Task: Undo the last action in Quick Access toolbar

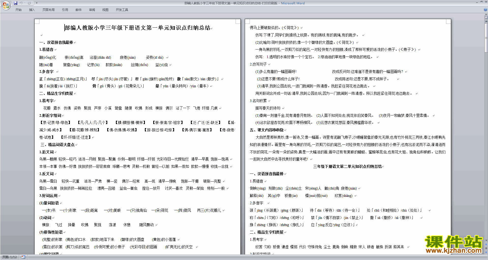Action: (x=21, y=3)
